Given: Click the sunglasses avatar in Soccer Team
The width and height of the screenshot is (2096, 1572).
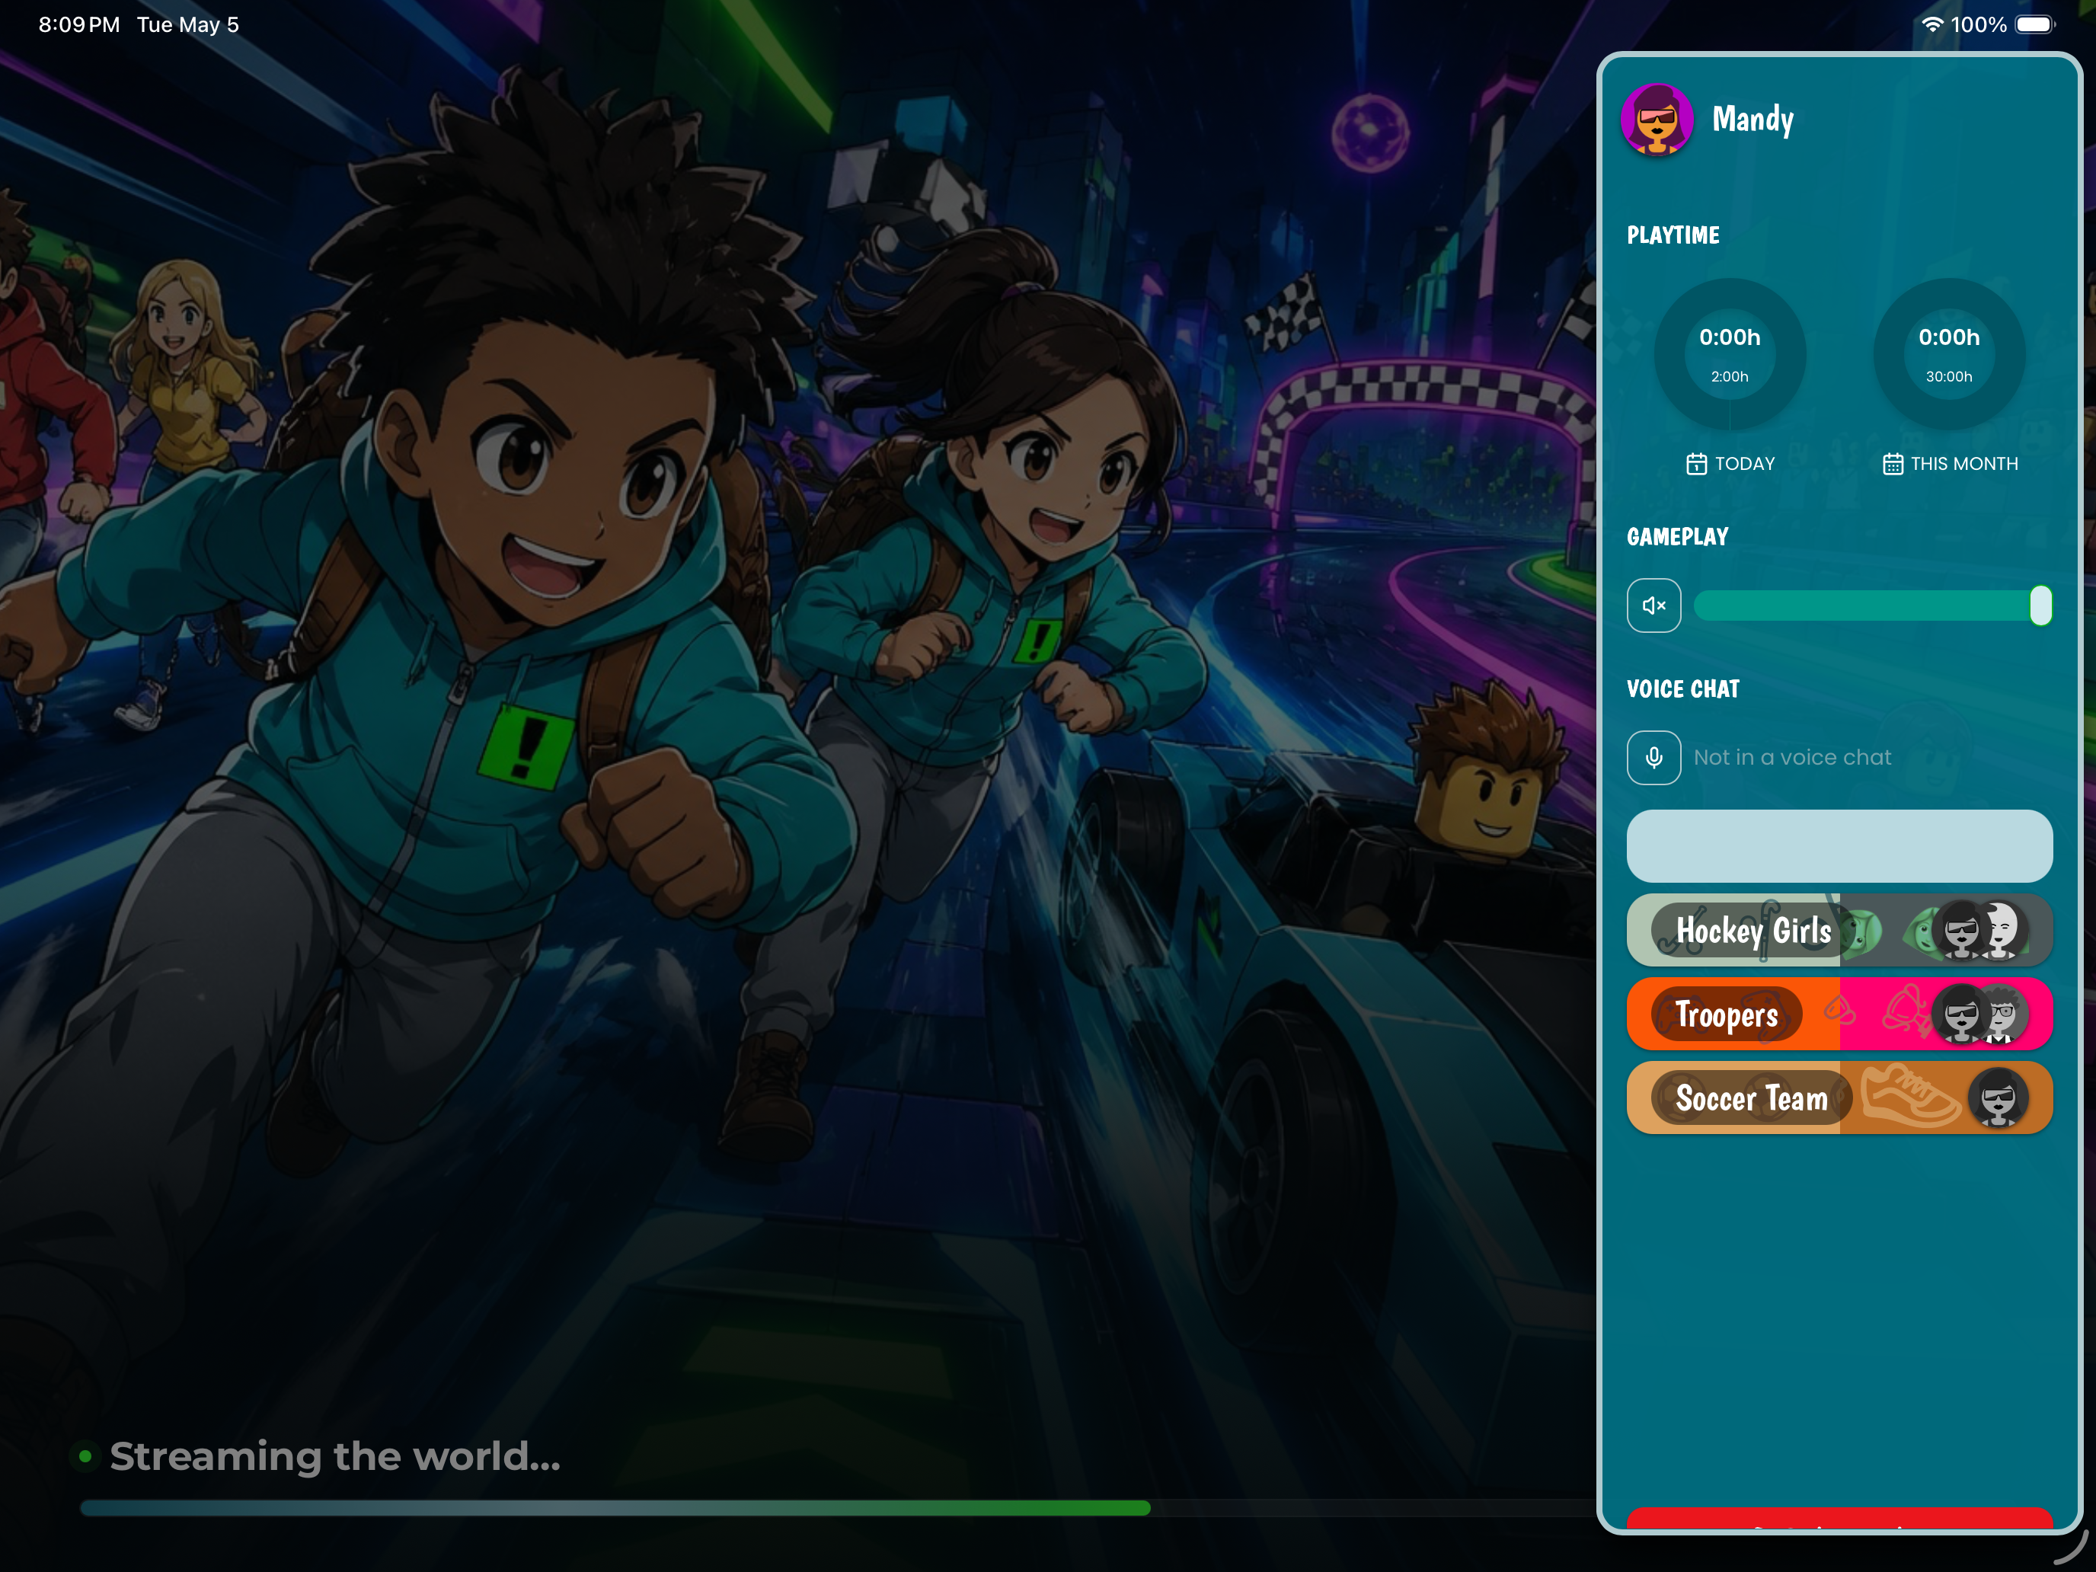Looking at the screenshot, I should [x=1999, y=1098].
